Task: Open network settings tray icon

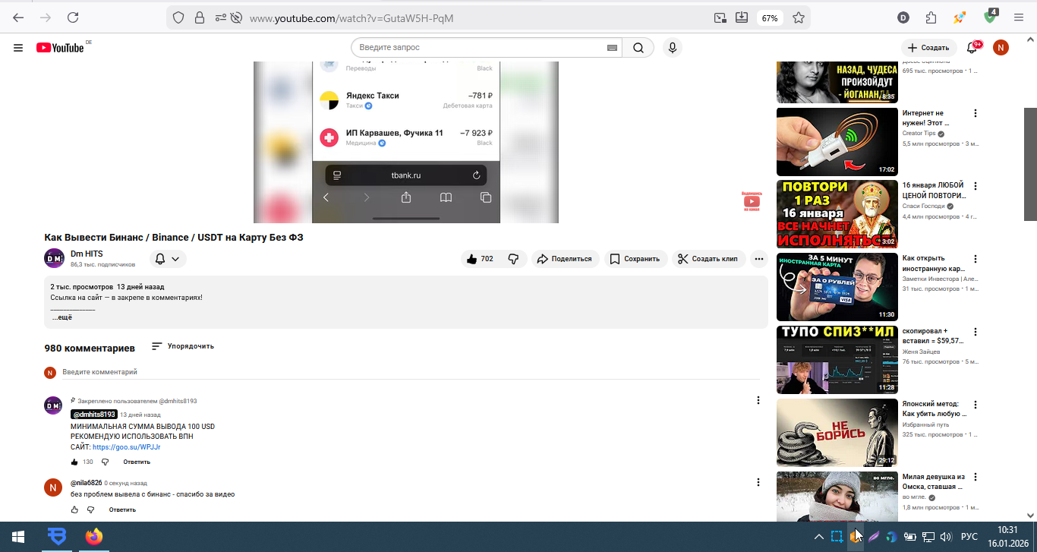Action: 928,537
